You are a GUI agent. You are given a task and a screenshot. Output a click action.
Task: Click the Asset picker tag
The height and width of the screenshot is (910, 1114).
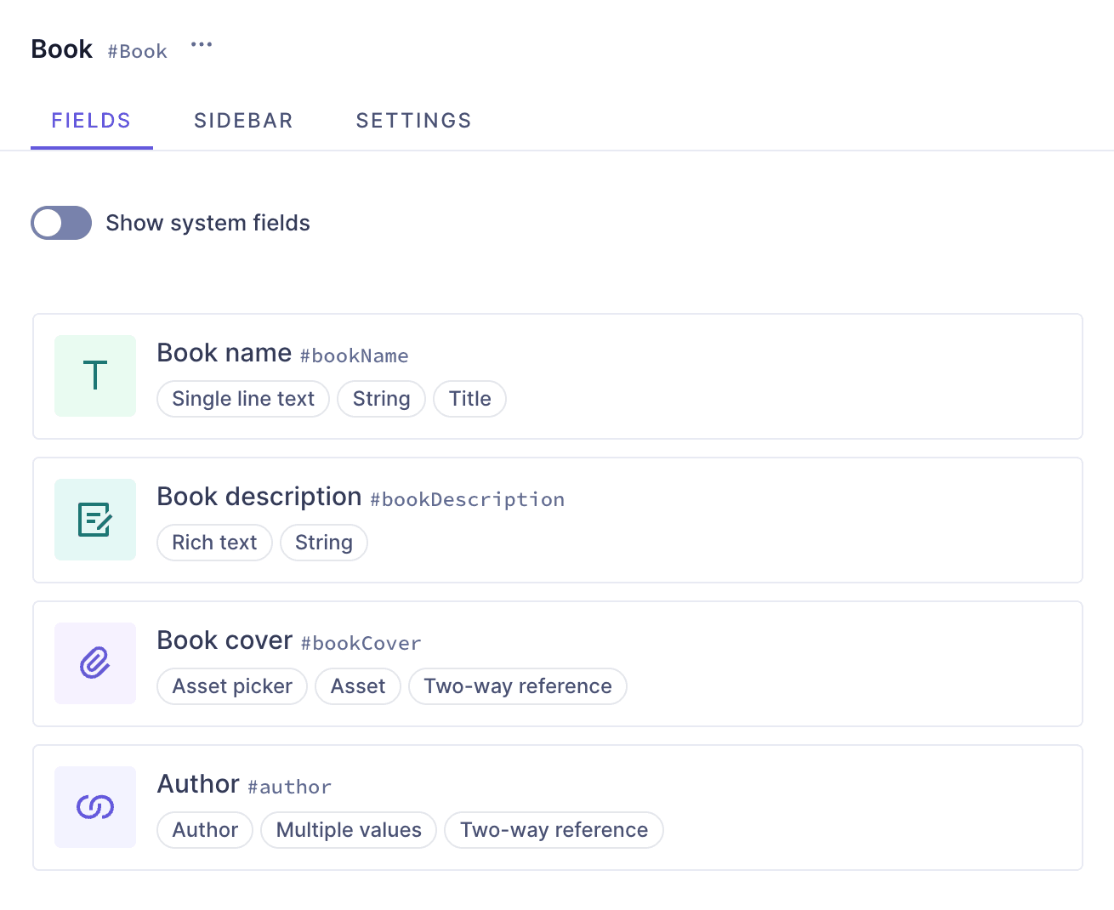(232, 686)
